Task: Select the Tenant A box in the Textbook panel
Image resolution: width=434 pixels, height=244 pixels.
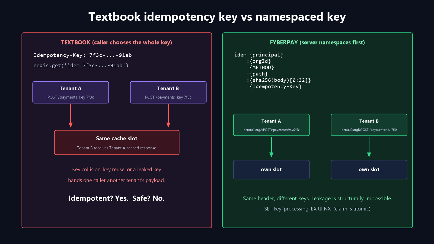Action: coord(71,92)
